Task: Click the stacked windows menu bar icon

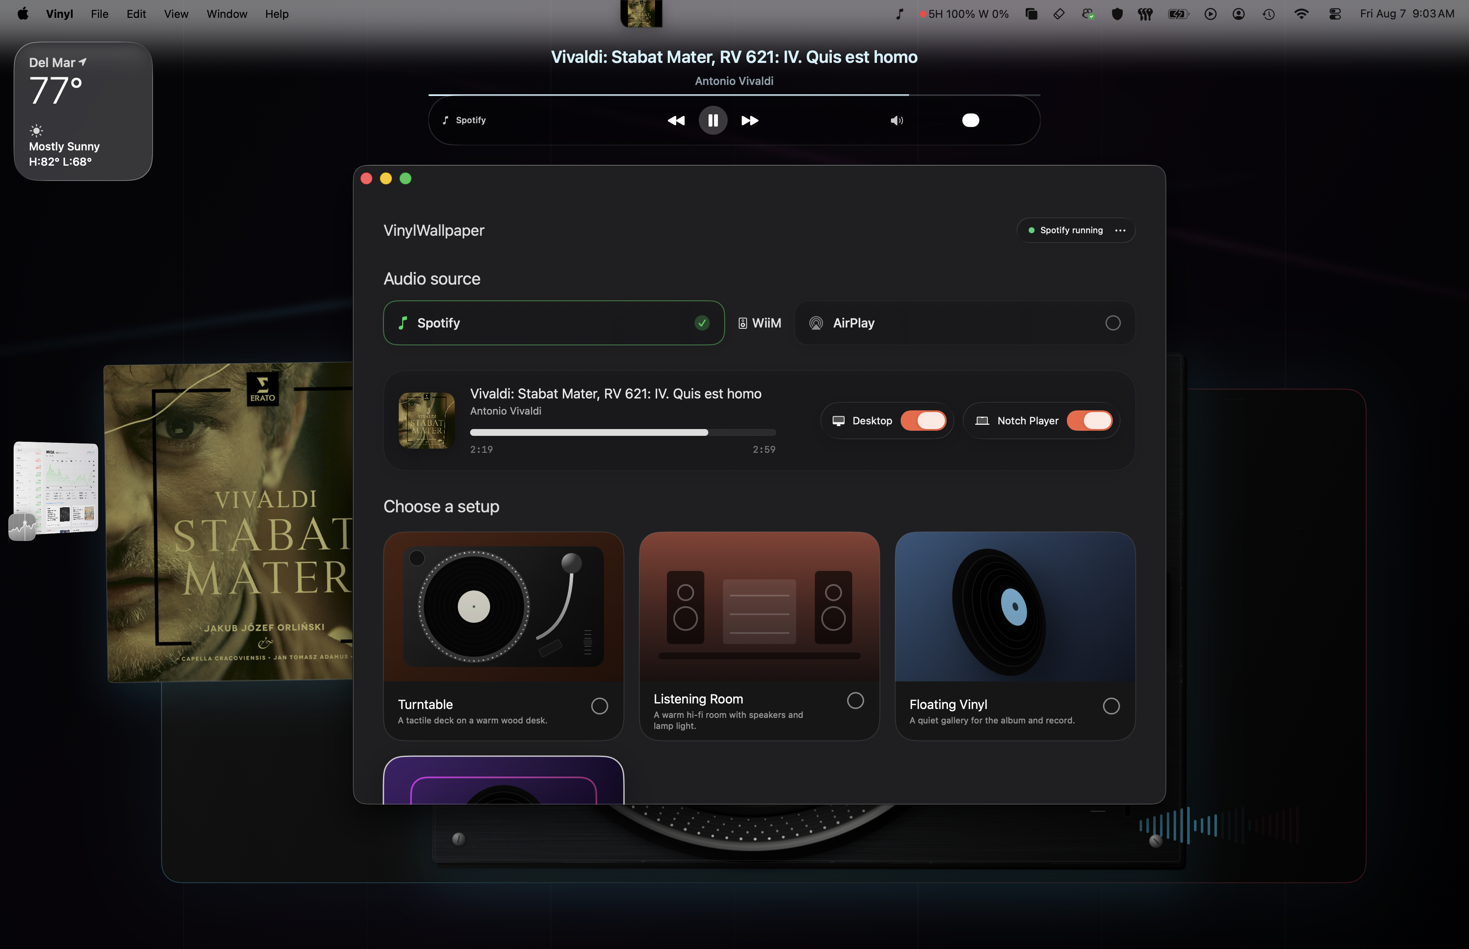Action: click(x=1031, y=14)
